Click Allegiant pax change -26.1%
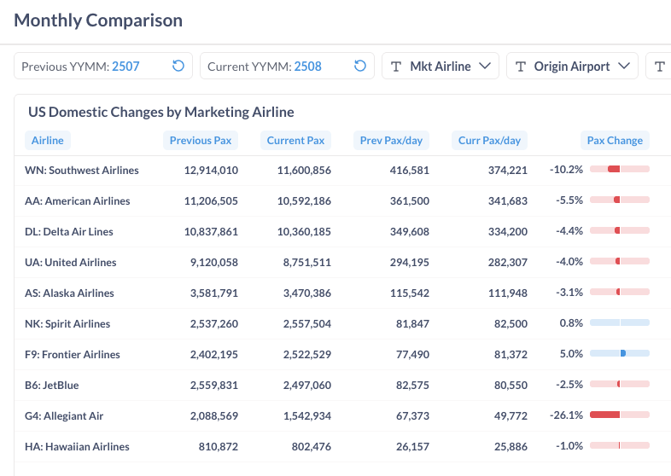 coord(567,415)
